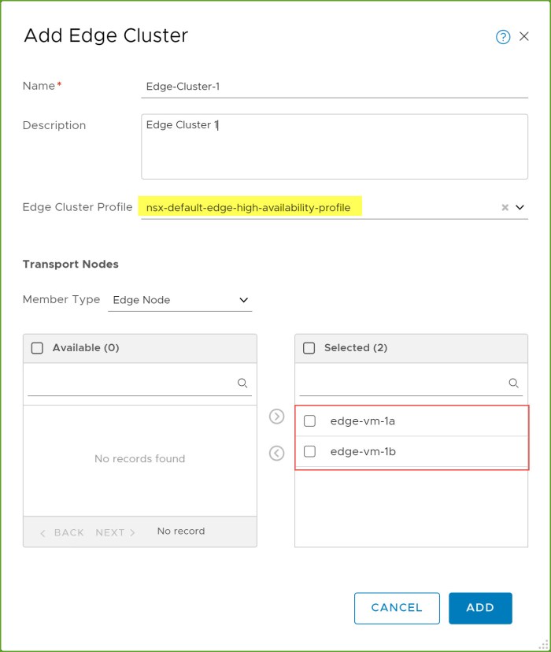The image size is (551, 652).
Task: Click BACK in Available list pagination
Action: [x=62, y=532]
